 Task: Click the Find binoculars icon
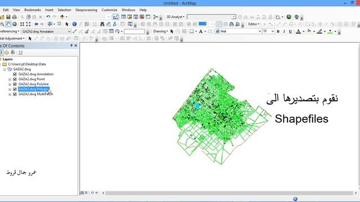pos(102,24)
